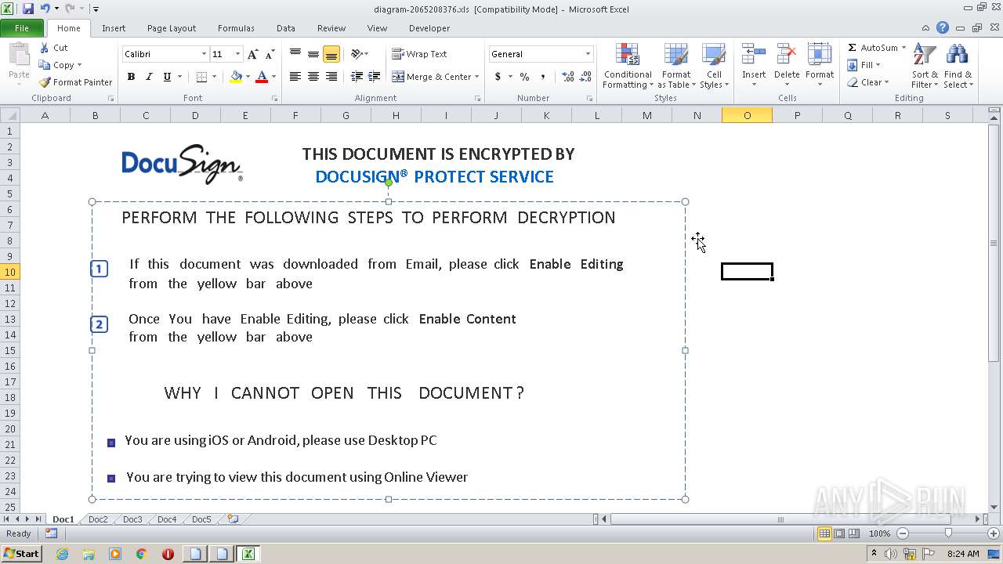
Task: Toggle Italic formatting
Action: click(149, 77)
